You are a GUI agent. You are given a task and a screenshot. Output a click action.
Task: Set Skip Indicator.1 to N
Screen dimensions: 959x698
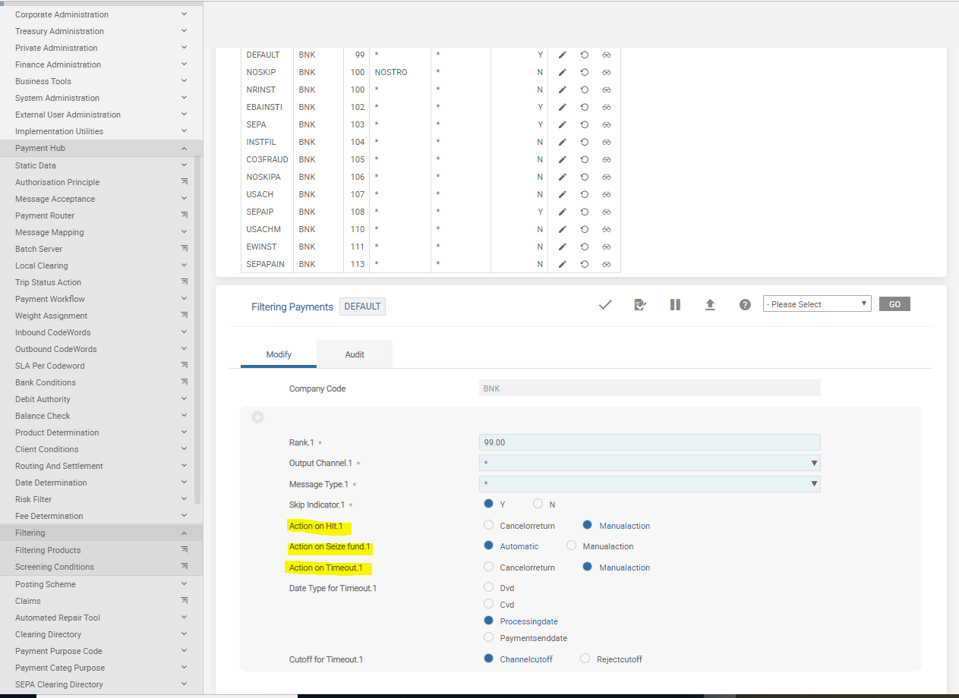pos(538,504)
